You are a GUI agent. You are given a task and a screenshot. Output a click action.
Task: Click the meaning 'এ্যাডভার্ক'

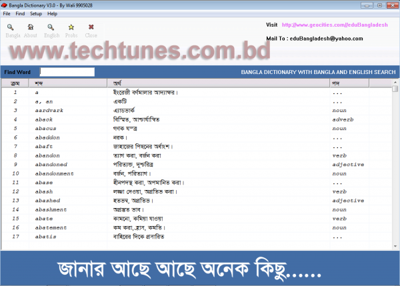click(124, 111)
